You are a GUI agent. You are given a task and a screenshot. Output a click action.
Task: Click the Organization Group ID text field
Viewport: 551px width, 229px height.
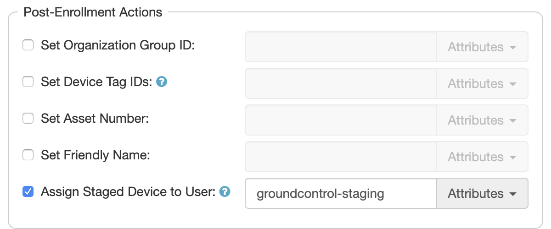pyautogui.click(x=341, y=47)
